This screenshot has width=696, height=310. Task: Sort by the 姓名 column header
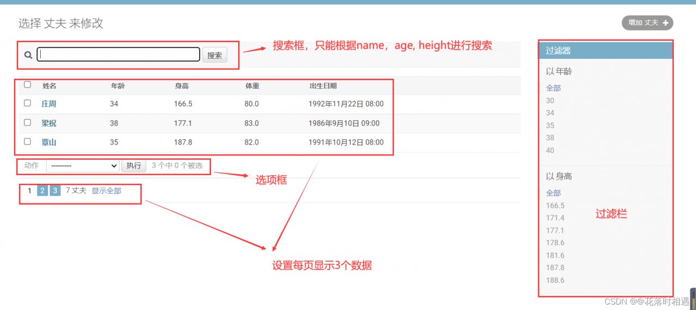[x=49, y=86]
